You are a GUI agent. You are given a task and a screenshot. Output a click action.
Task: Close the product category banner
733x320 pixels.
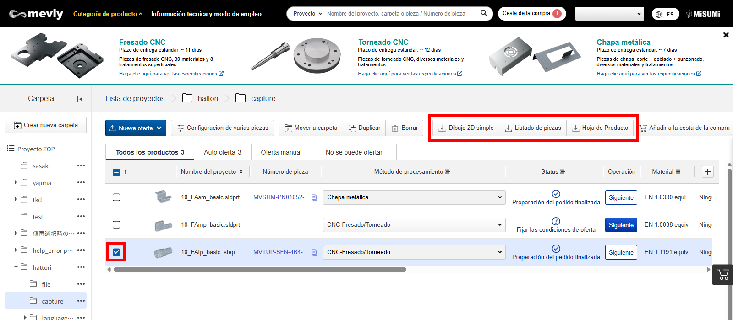click(x=726, y=35)
